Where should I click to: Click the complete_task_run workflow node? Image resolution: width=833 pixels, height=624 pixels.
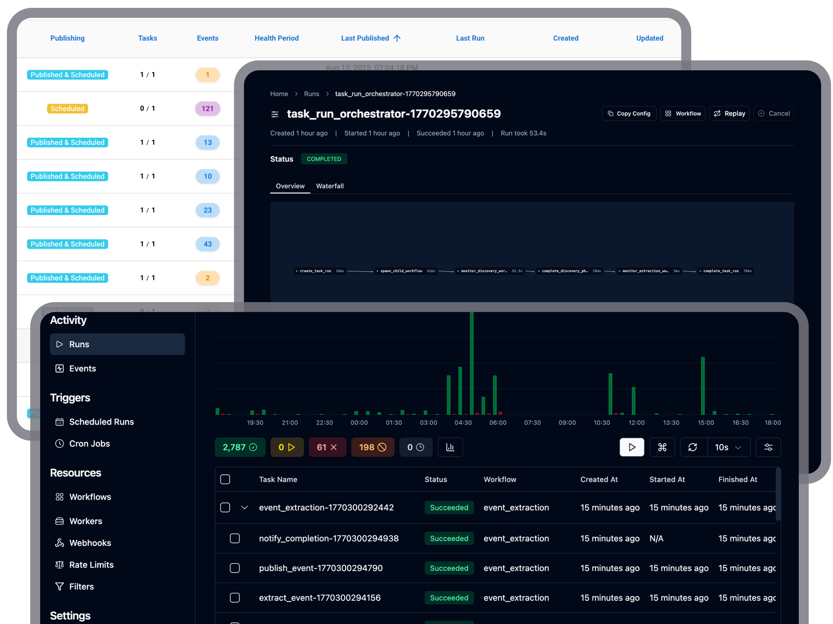[x=726, y=271]
